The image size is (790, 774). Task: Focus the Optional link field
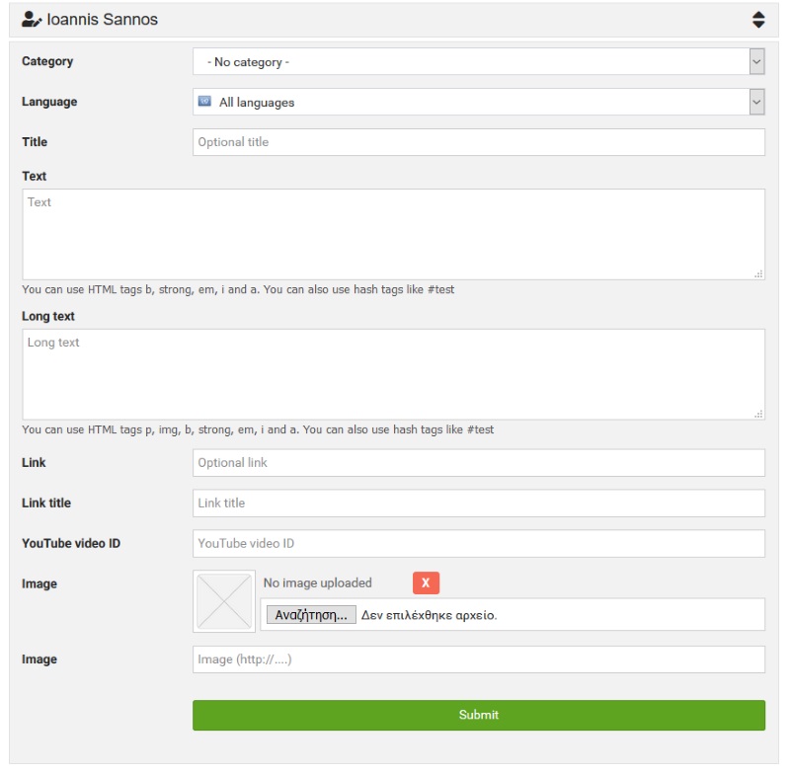tap(479, 463)
